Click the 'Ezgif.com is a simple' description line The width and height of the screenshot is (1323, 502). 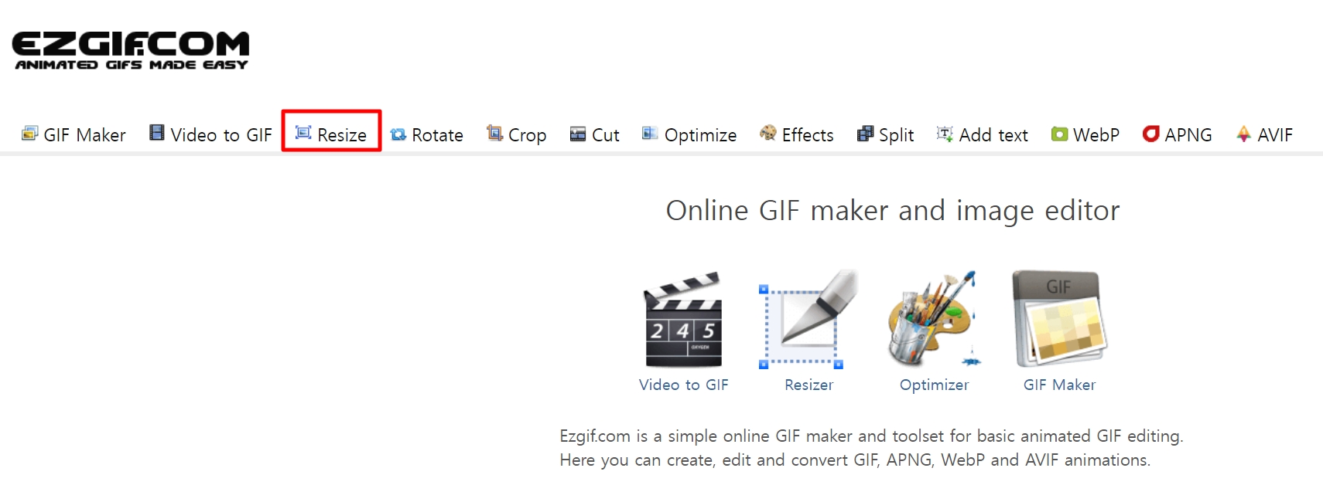[871, 436]
